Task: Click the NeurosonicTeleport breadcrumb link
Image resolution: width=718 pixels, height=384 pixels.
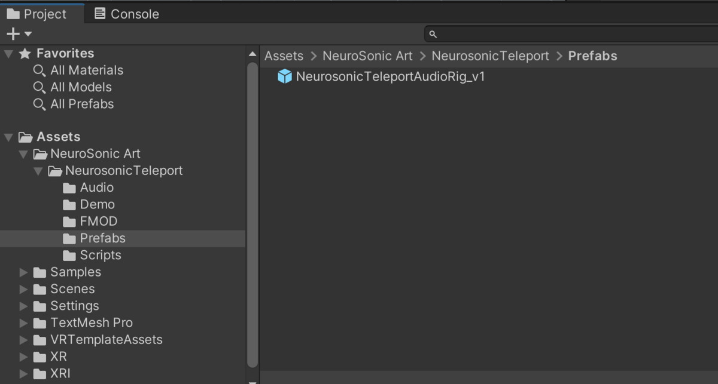Action: [x=490, y=56]
